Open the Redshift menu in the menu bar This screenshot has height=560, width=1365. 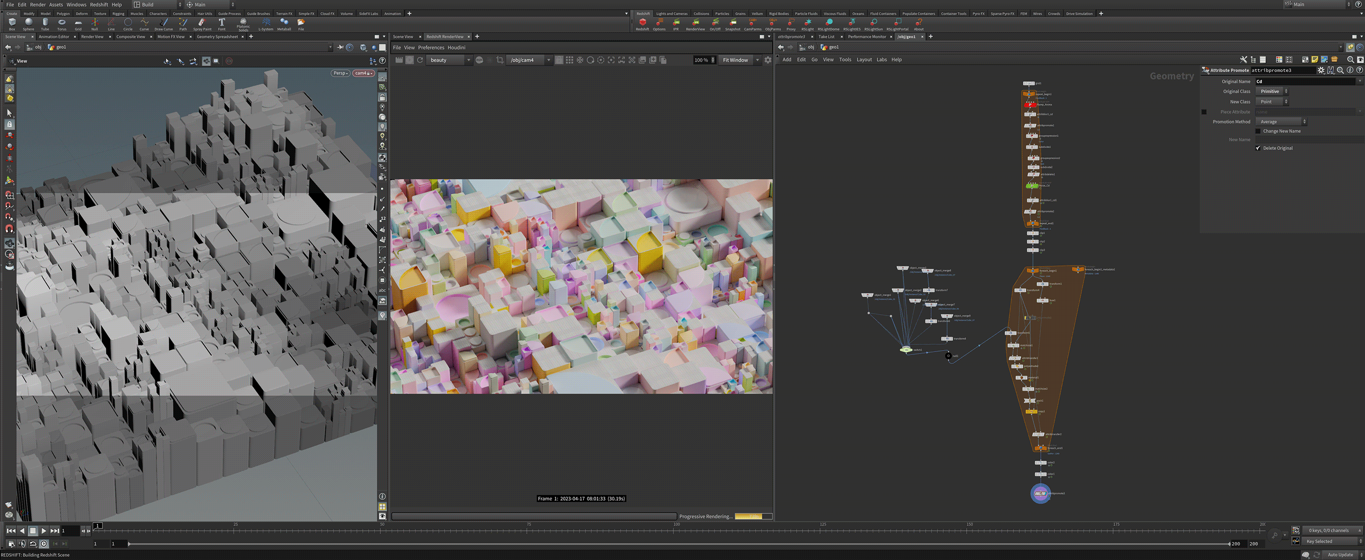pyautogui.click(x=98, y=4)
